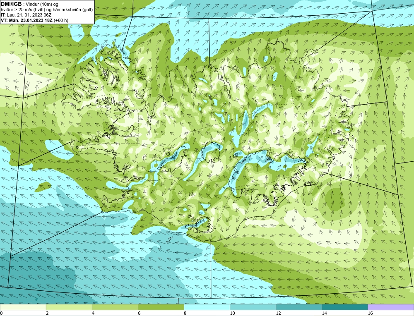Click the 'VT: Mán. 23.01.2023 18Z' valid time text
Screen dimensions: 414x316
[x=26, y=20]
